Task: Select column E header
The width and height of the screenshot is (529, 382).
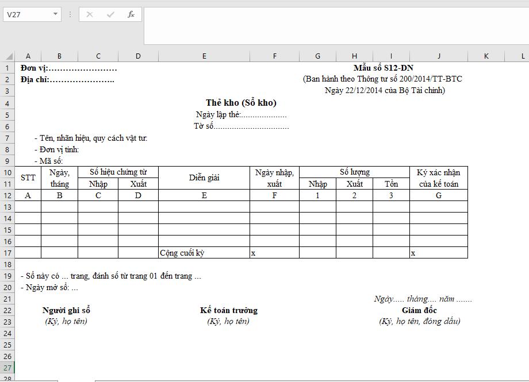Action: 204,56
